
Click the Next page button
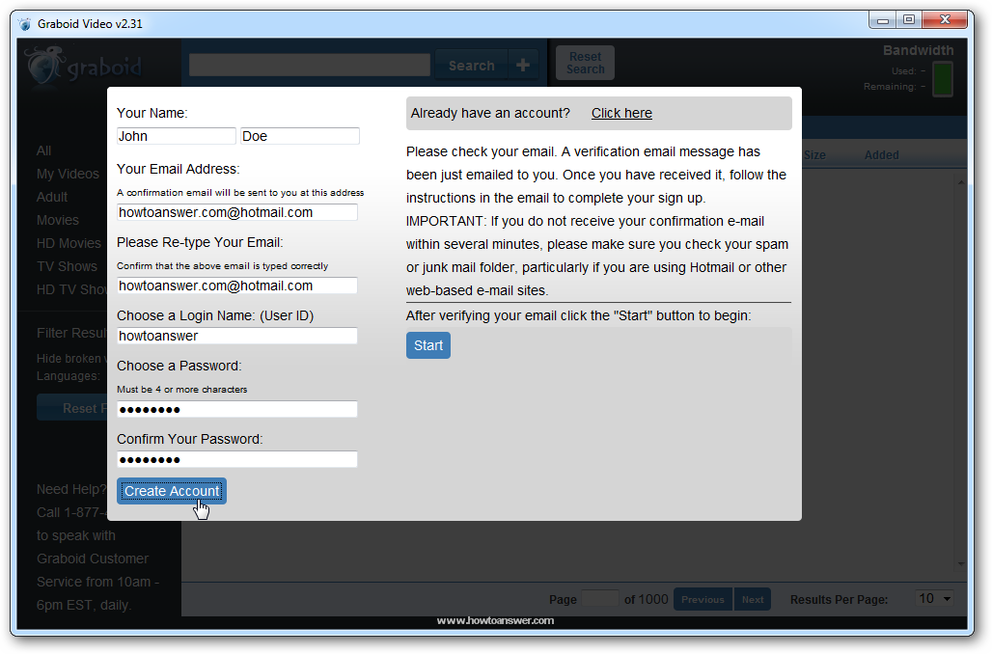[753, 599]
